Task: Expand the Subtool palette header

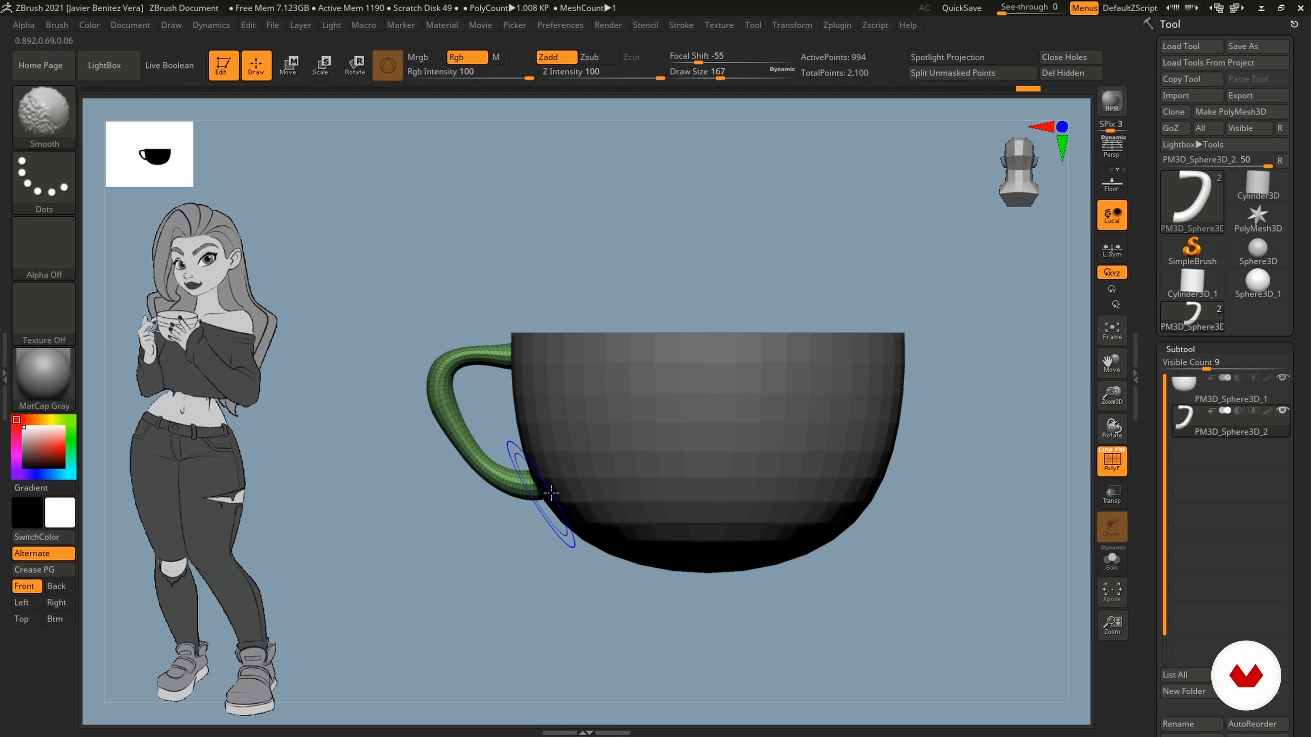Action: pyautogui.click(x=1180, y=349)
